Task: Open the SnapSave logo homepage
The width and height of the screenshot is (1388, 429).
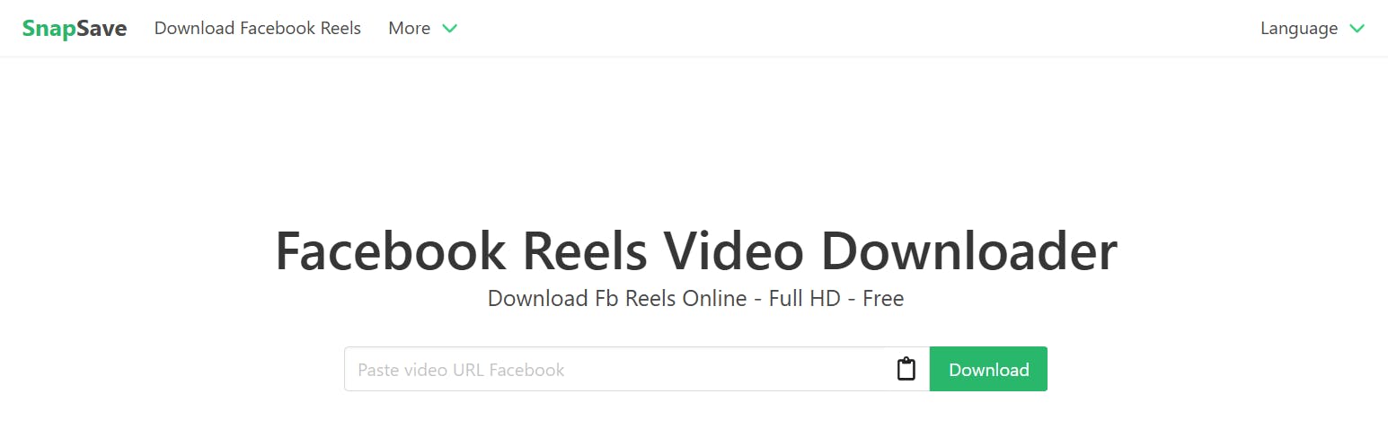Action: (x=75, y=28)
